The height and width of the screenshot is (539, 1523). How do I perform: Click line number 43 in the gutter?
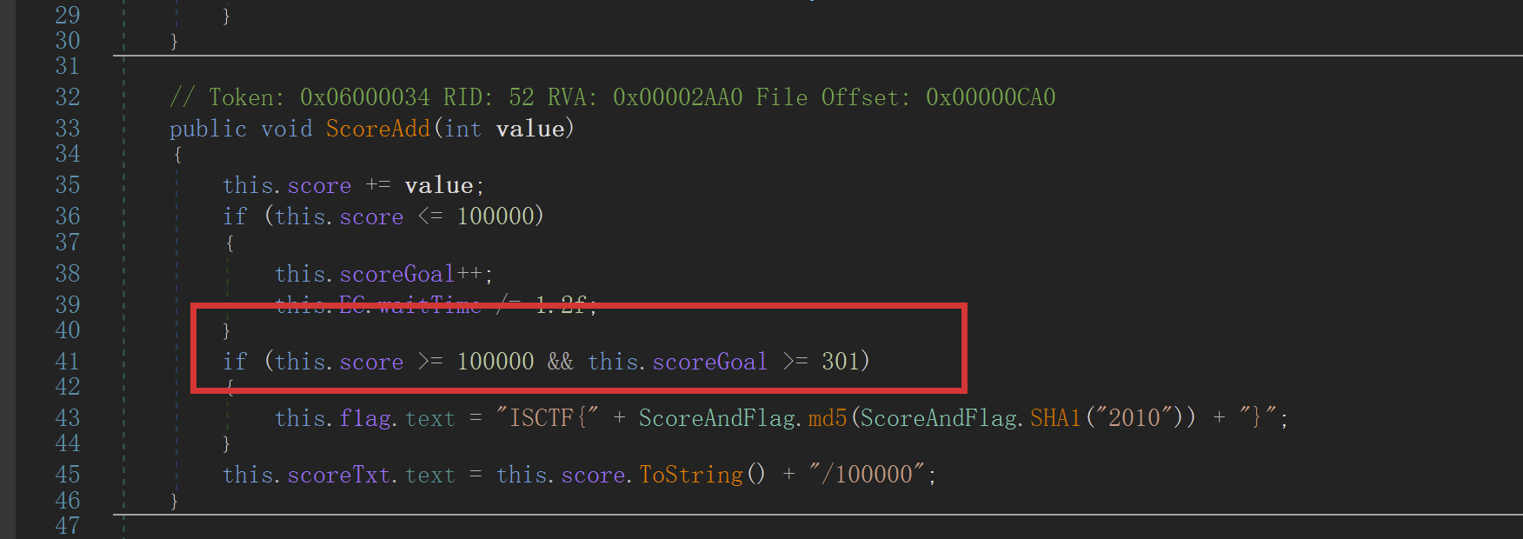pos(68,418)
